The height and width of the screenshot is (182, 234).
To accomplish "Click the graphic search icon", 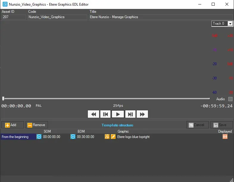I will [x=107, y=137].
